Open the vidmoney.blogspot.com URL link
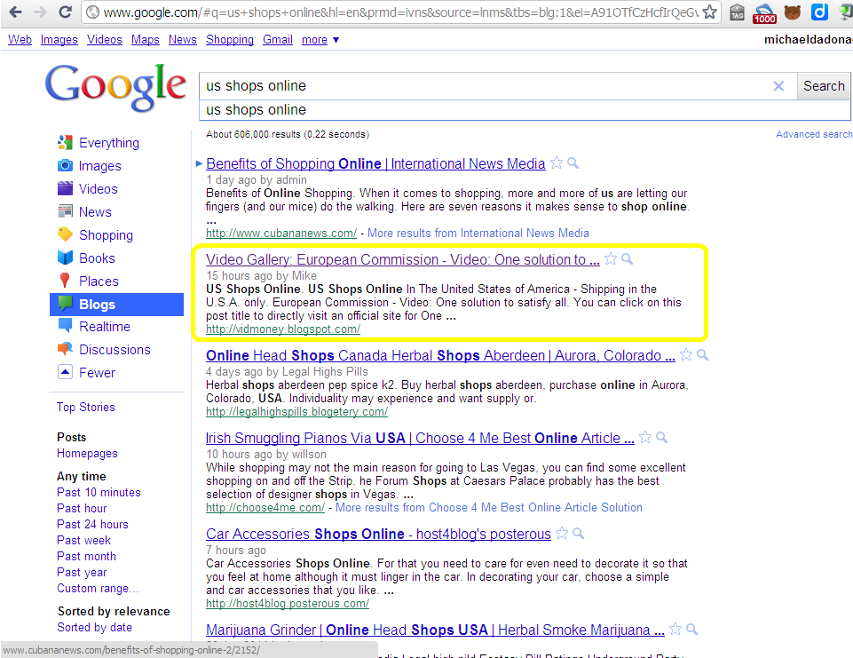The width and height of the screenshot is (853, 658). [x=283, y=329]
